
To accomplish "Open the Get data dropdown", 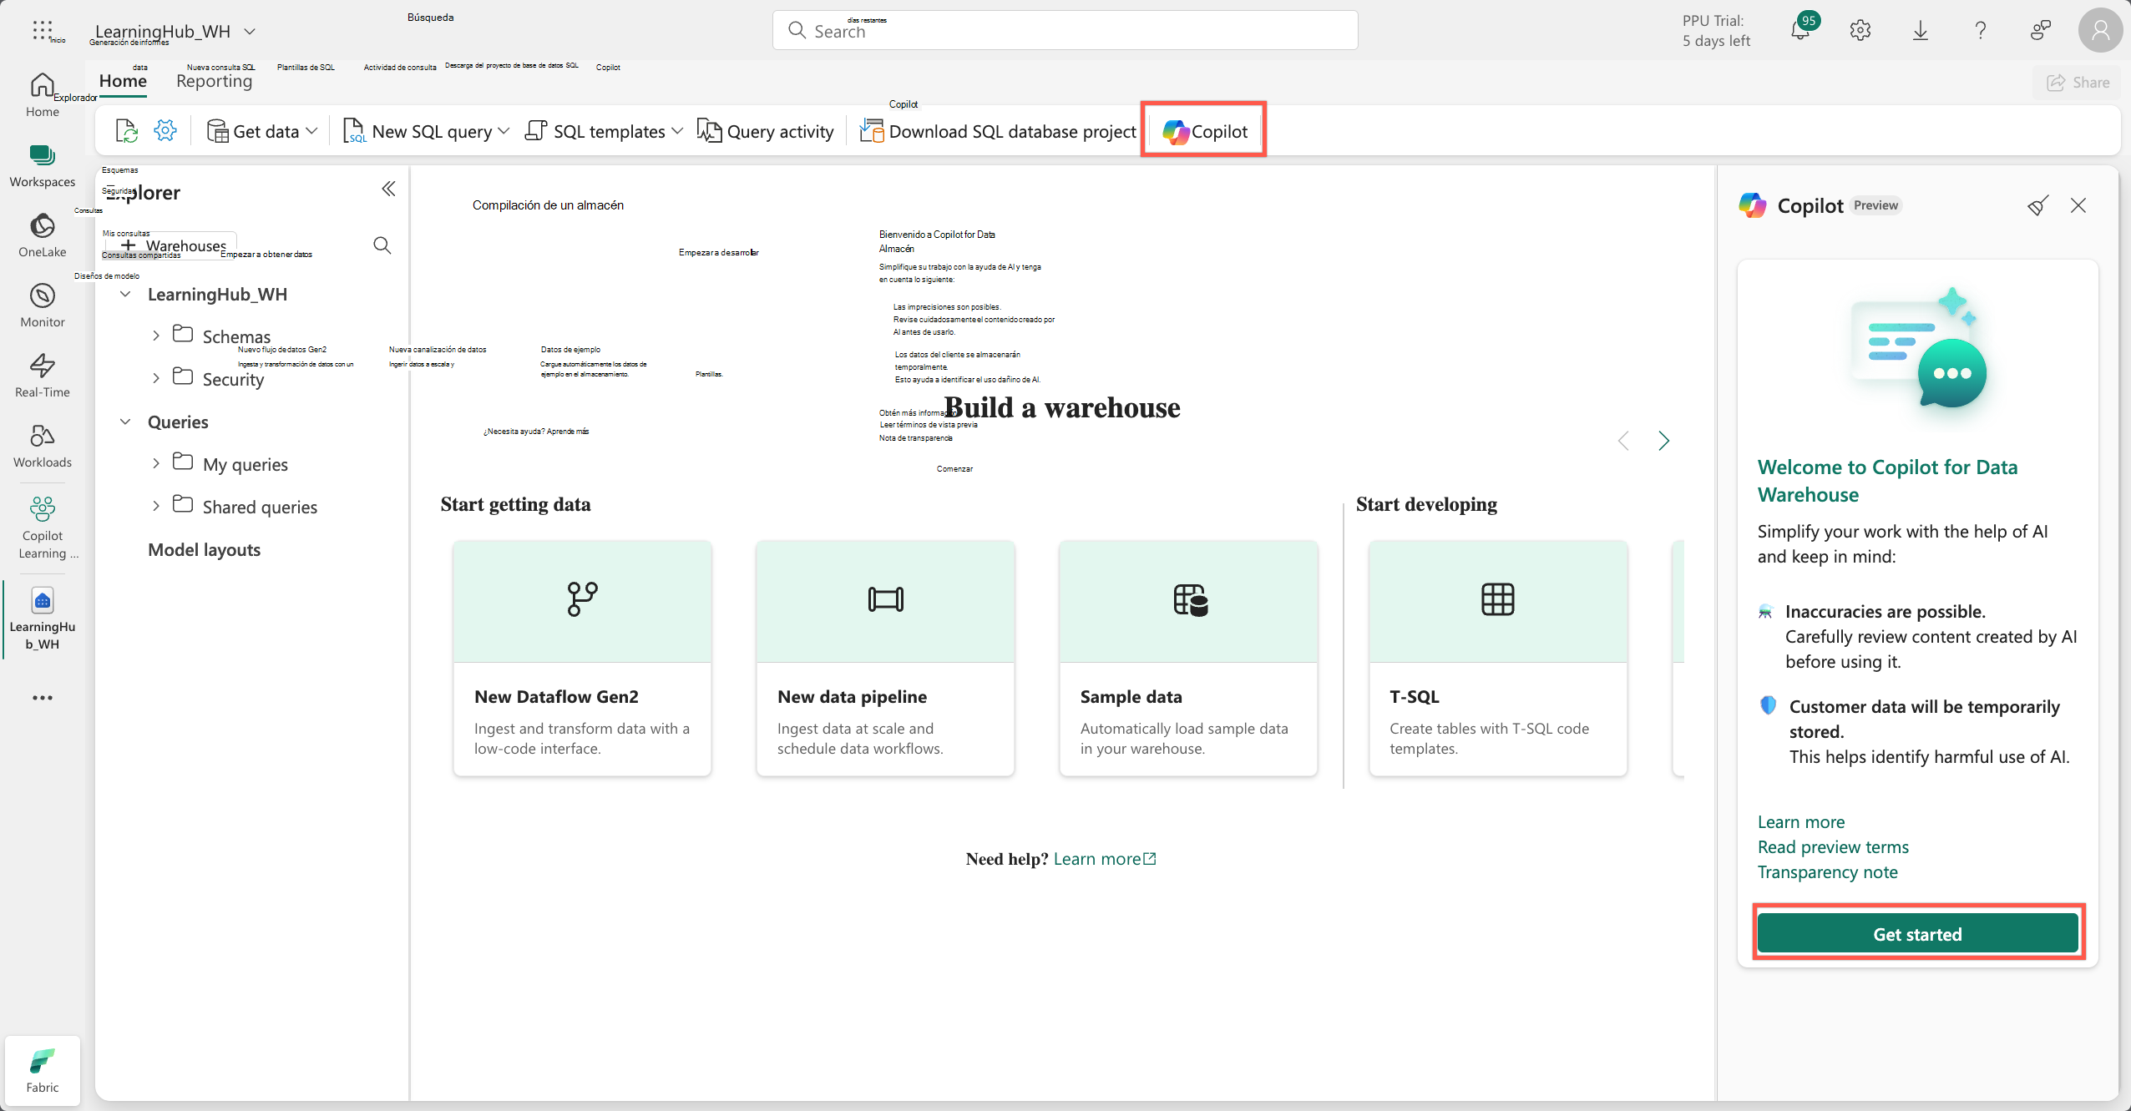I will click(262, 131).
